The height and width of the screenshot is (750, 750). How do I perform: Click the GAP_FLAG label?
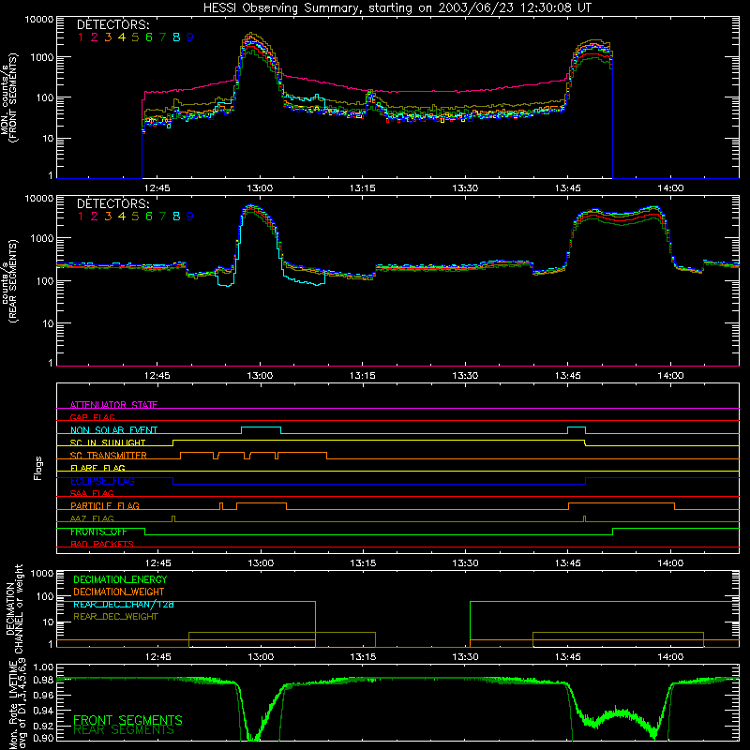(x=92, y=417)
